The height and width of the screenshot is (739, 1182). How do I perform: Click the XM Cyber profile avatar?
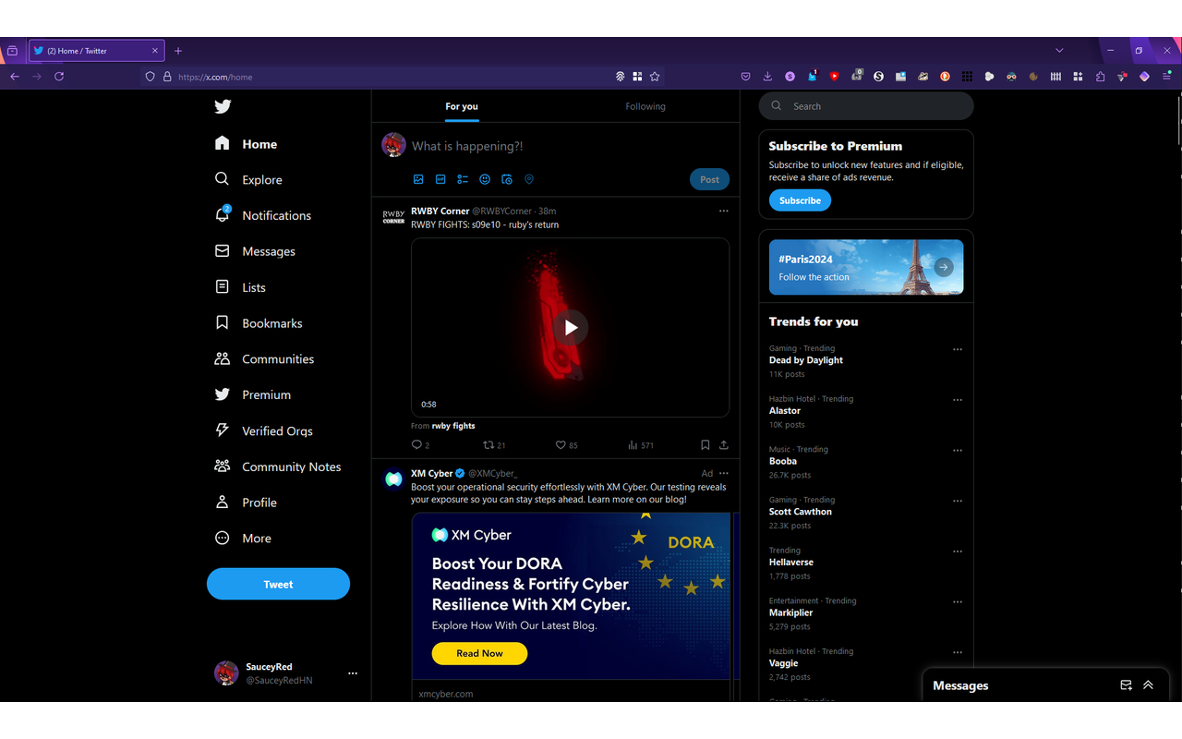[x=393, y=479]
